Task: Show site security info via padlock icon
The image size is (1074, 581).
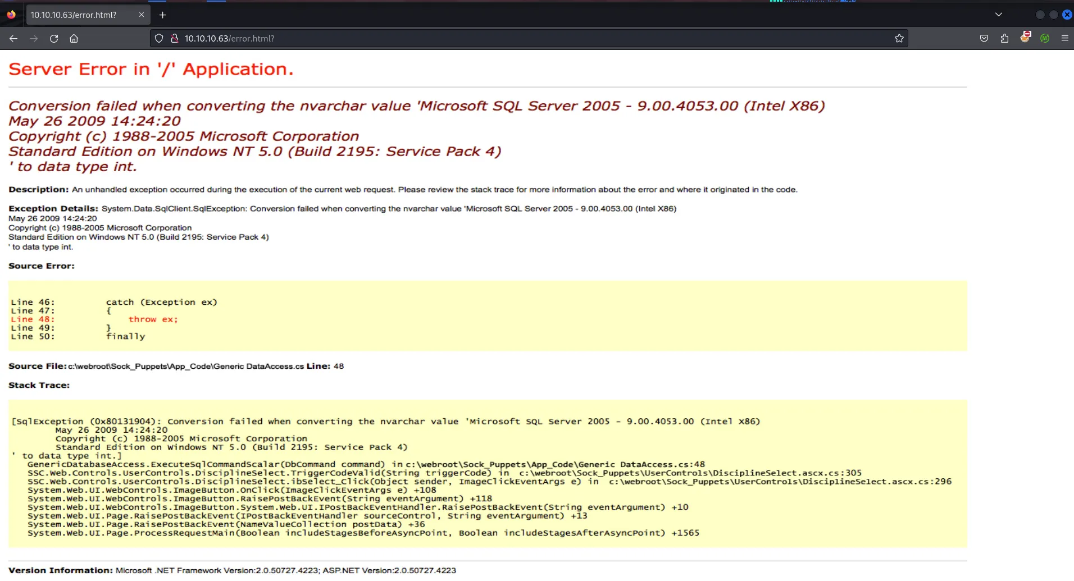Action: click(175, 38)
